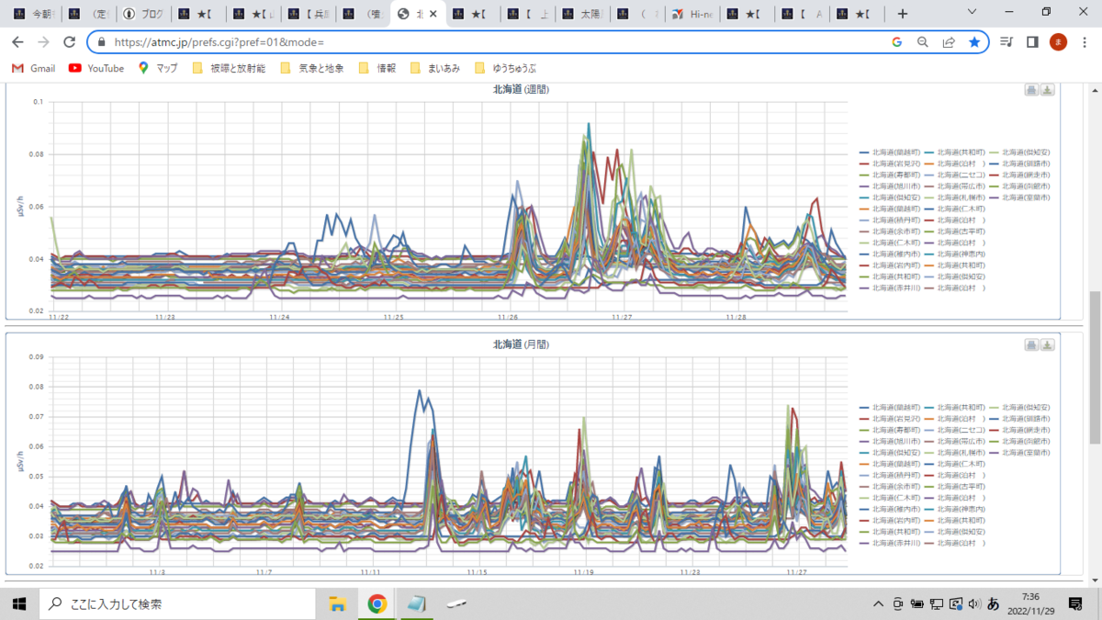Toggle 札幌市 series in weekly chart legend
Screen dimensions: 1102x620
tap(961, 197)
